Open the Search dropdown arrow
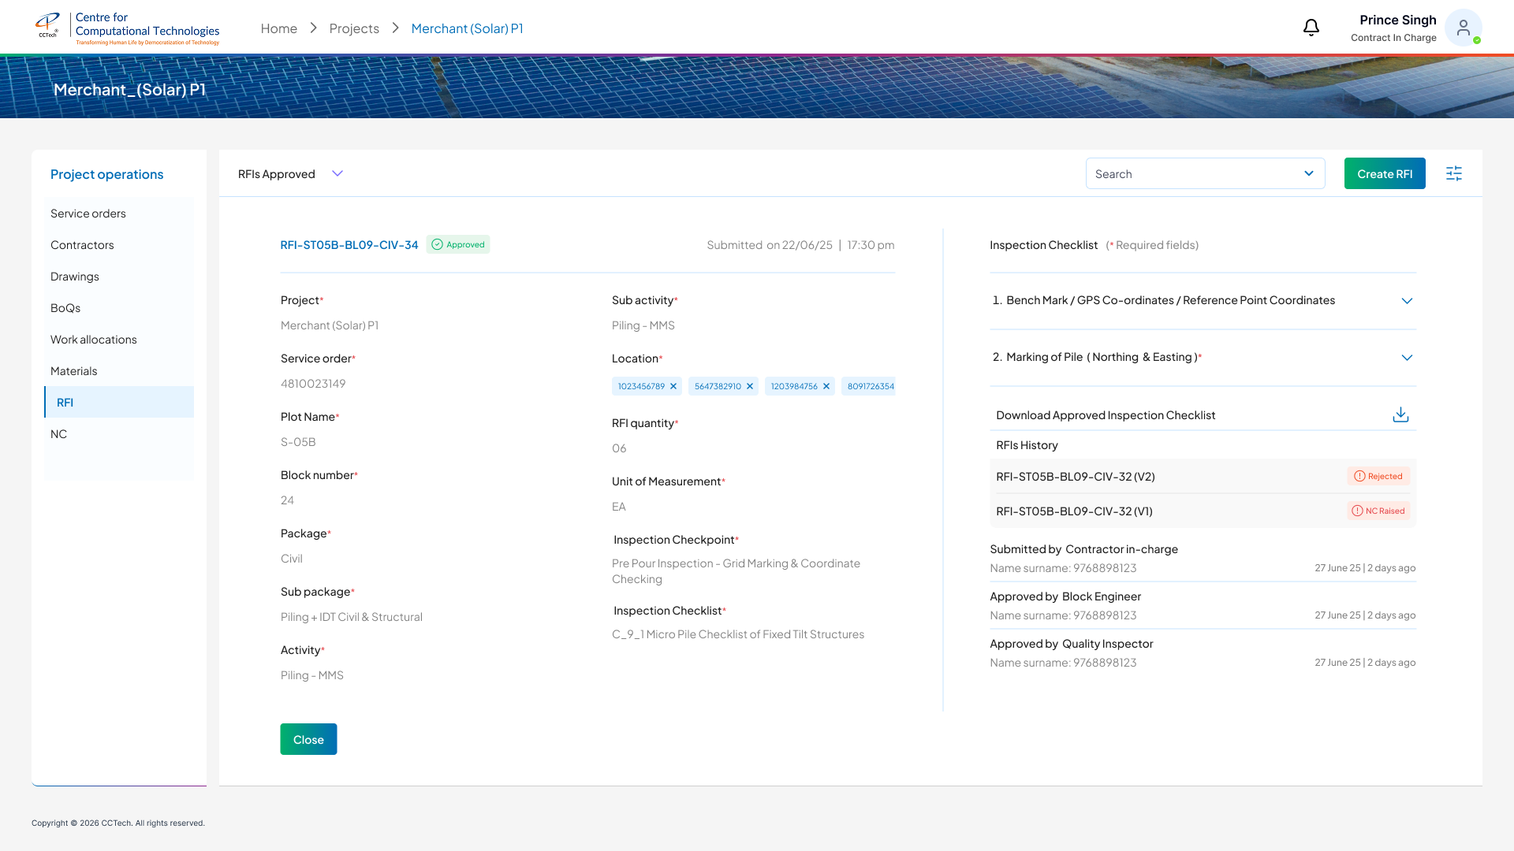Screen dimensions: 1514x851 (1309, 173)
